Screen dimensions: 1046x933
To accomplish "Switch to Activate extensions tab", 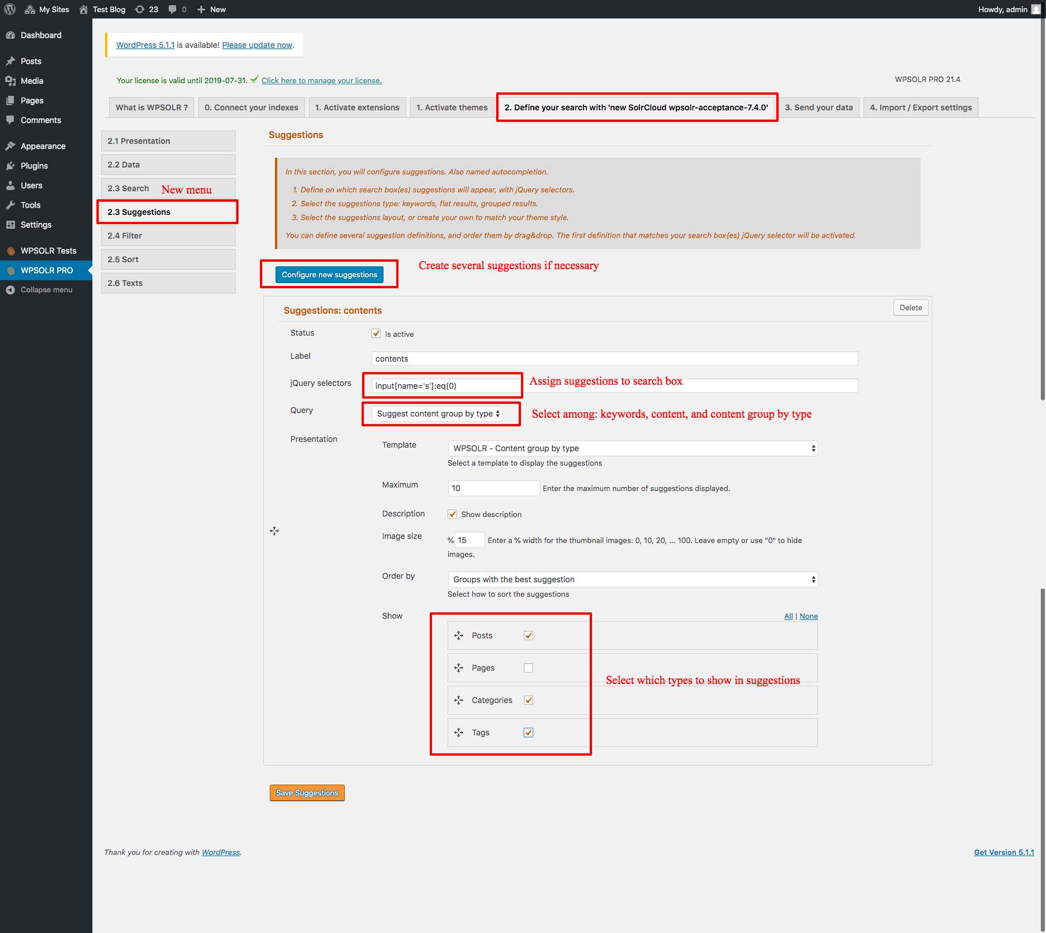I will 357,107.
